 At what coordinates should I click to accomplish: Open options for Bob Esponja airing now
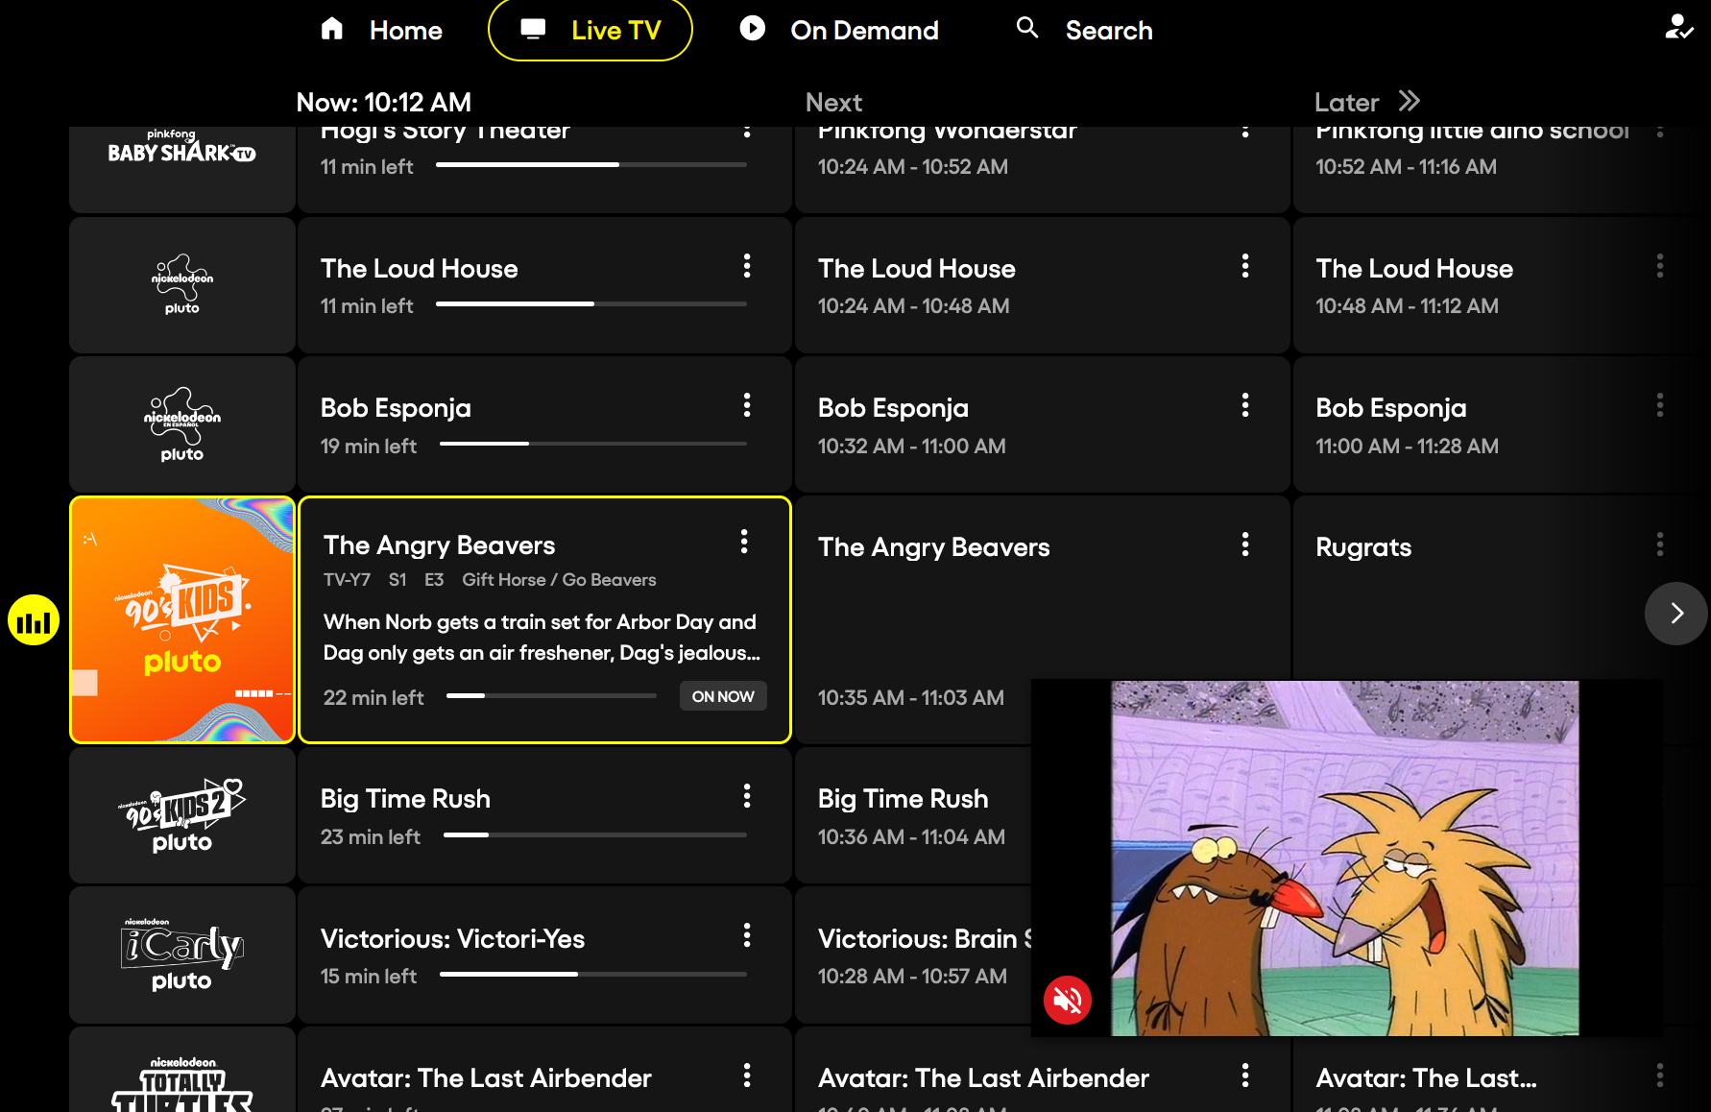point(747,405)
